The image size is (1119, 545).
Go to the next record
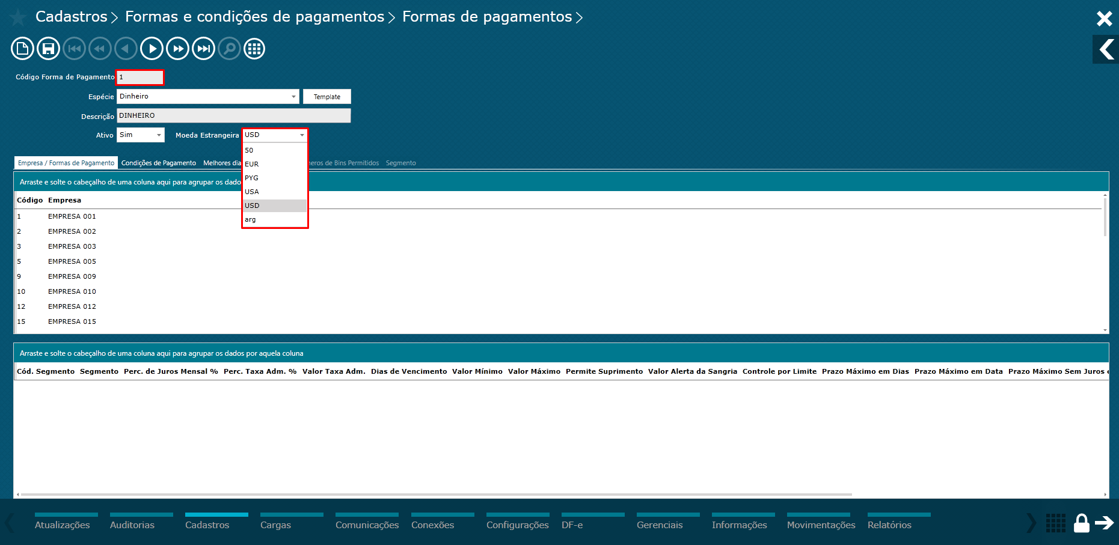pos(152,49)
